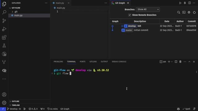Screen dimensions: 198x111
Task: Sort by Date column header
Action: pos(167,21)
